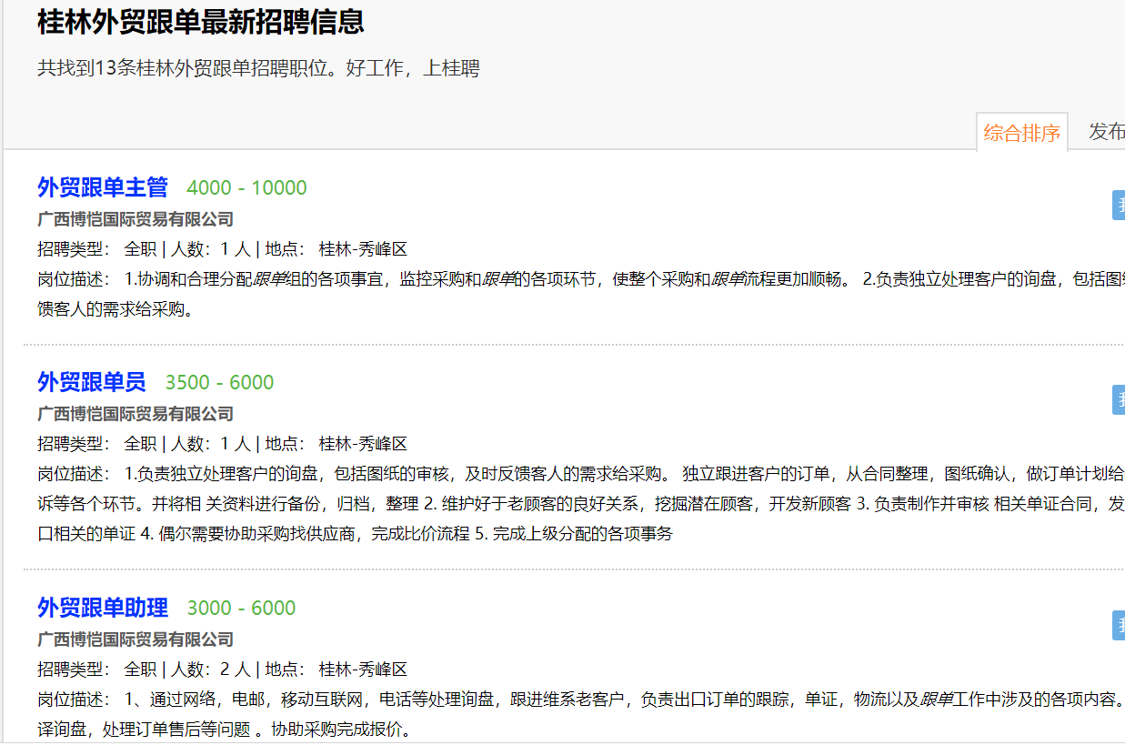Click the company name under 外贸跟单主管
Image resolution: width=1125 pixels, height=745 pixels.
pos(136,219)
